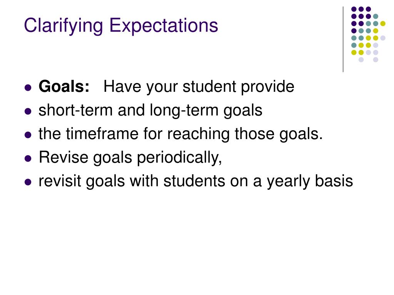Screen dimensions: 394x295
Task: Select the bold 'Goals:' text
Action: pos(64,86)
